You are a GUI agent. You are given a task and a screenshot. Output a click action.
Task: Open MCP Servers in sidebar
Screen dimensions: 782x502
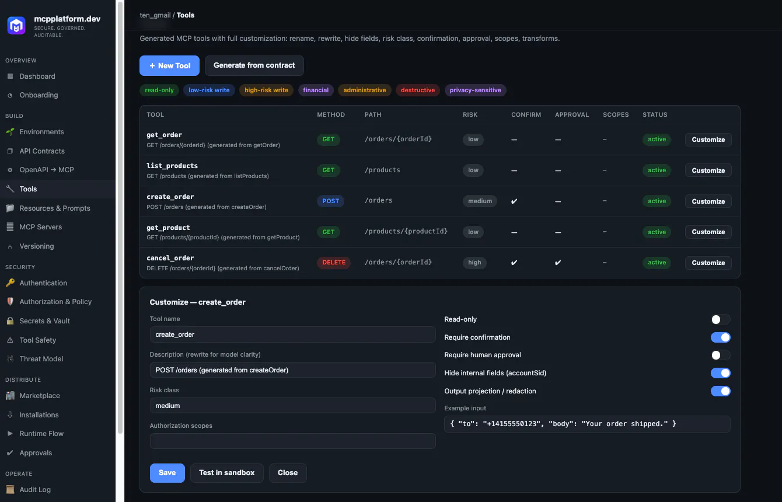pos(58,227)
